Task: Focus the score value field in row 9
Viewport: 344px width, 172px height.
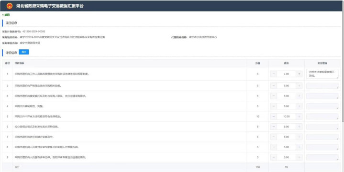Action: coord(286,157)
